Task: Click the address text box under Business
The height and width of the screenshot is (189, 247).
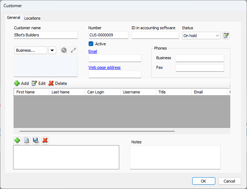Action: click(x=46, y=66)
